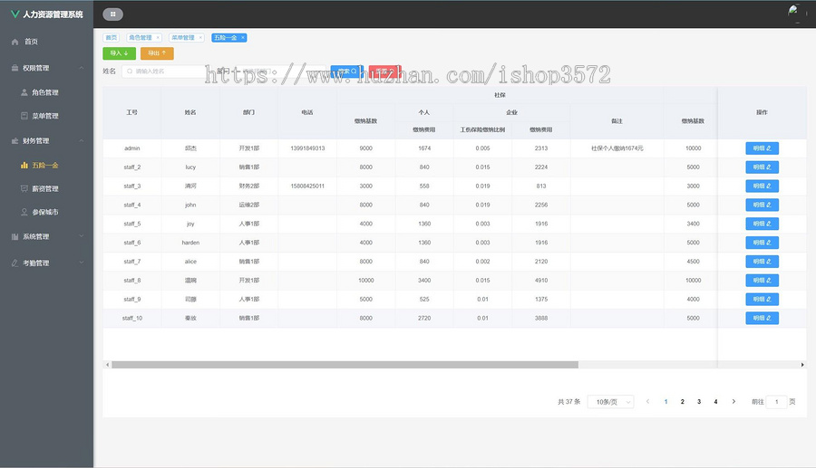Open 参保城市 in the sidebar
This screenshot has width=816, height=468.
pos(46,212)
